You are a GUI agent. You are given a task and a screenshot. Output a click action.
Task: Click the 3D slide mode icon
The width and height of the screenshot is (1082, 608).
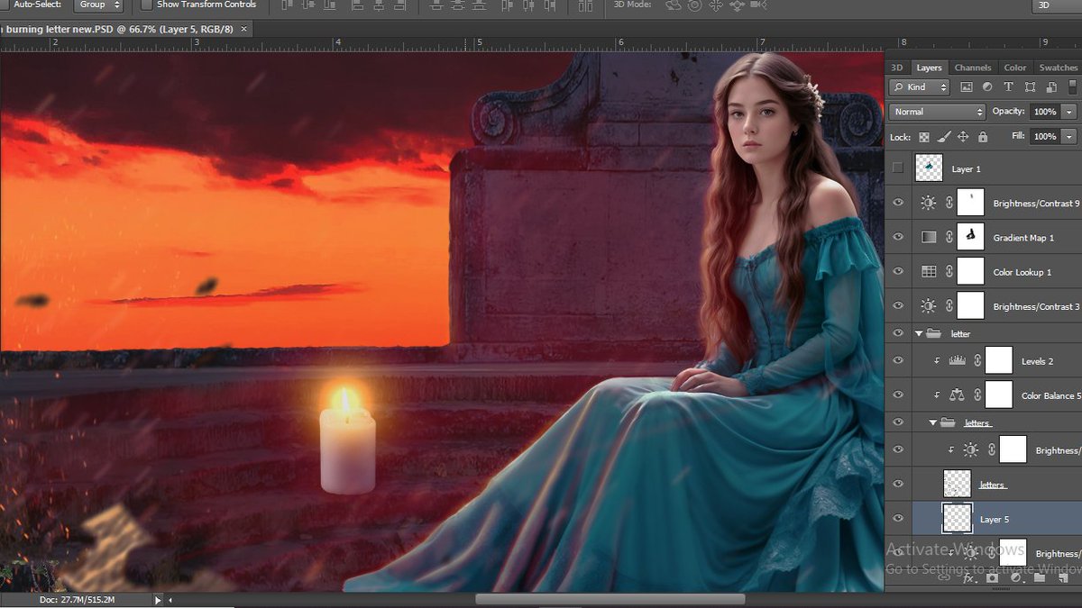coord(737,5)
